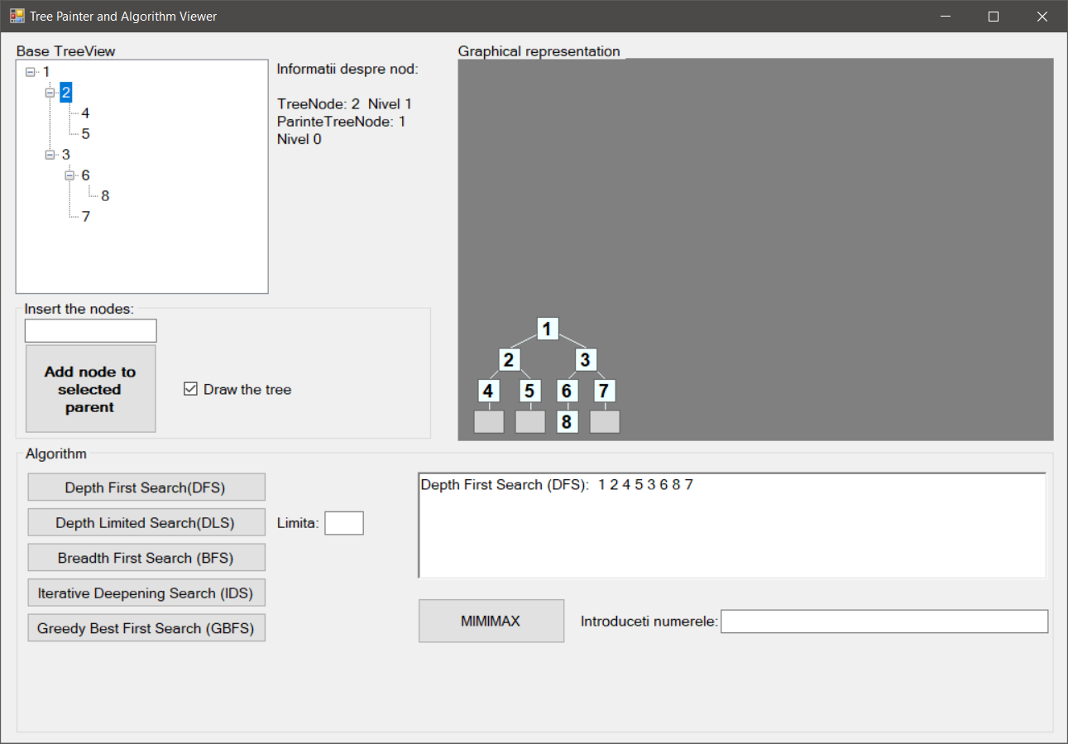
Task: Click the ParinteTreeNode: 1 text
Action: pos(341,122)
